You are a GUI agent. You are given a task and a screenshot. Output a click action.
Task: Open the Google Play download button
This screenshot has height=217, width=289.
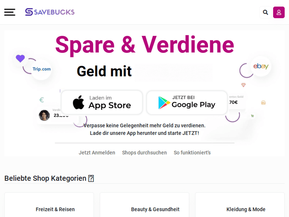coord(187,103)
